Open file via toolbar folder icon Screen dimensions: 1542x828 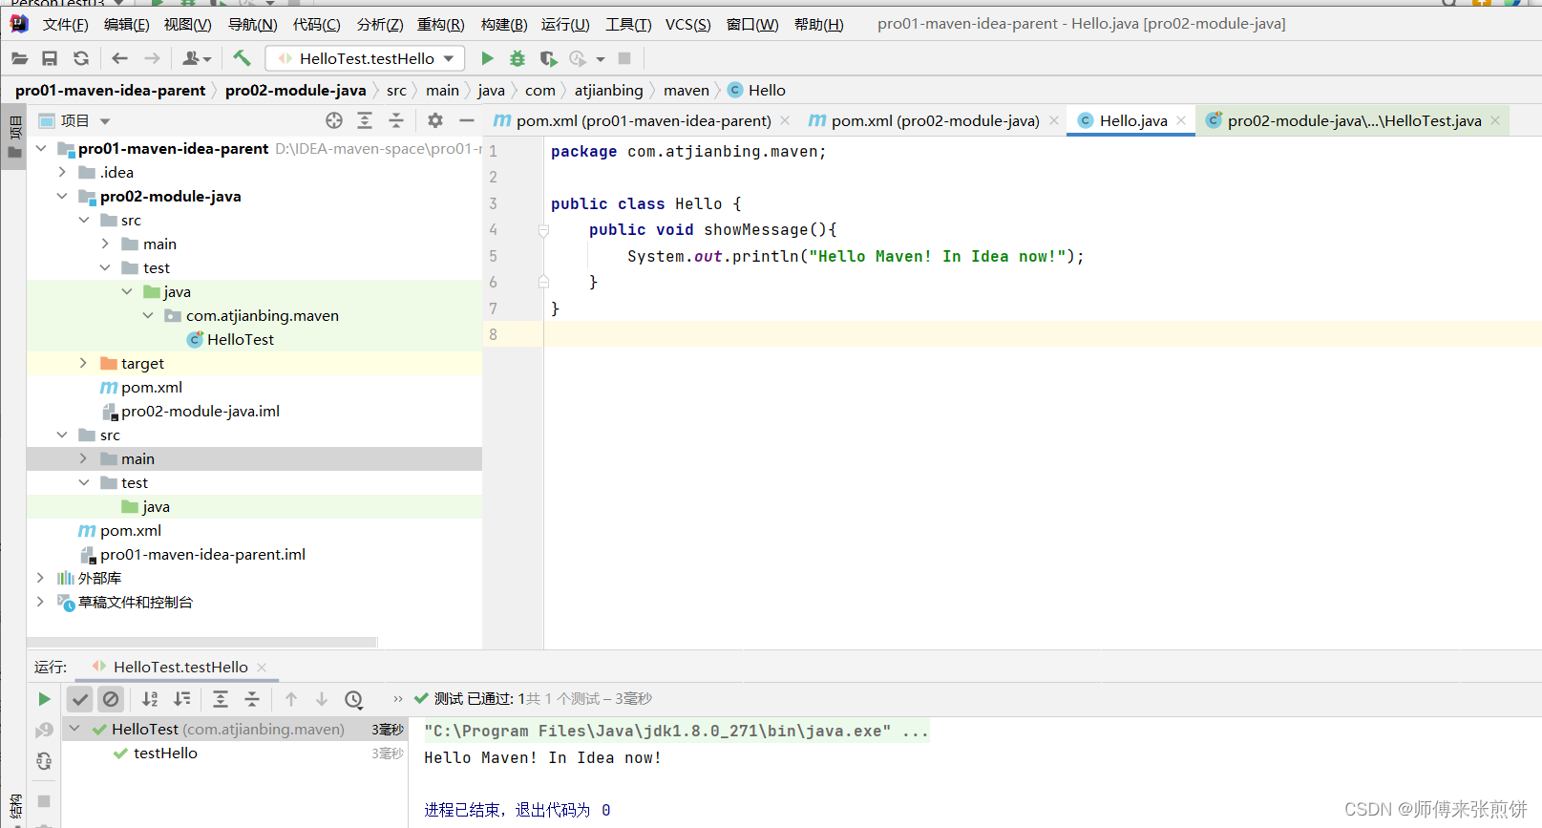[x=19, y=58]
